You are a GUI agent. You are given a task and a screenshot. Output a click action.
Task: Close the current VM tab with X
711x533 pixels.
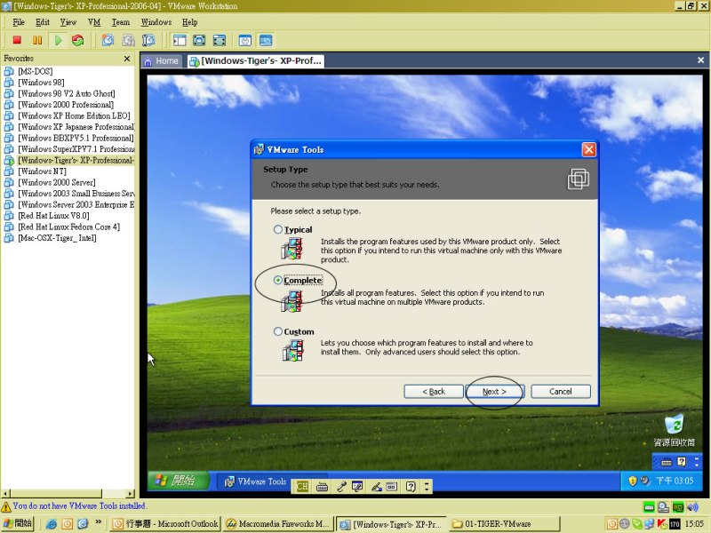click(700, 60)
